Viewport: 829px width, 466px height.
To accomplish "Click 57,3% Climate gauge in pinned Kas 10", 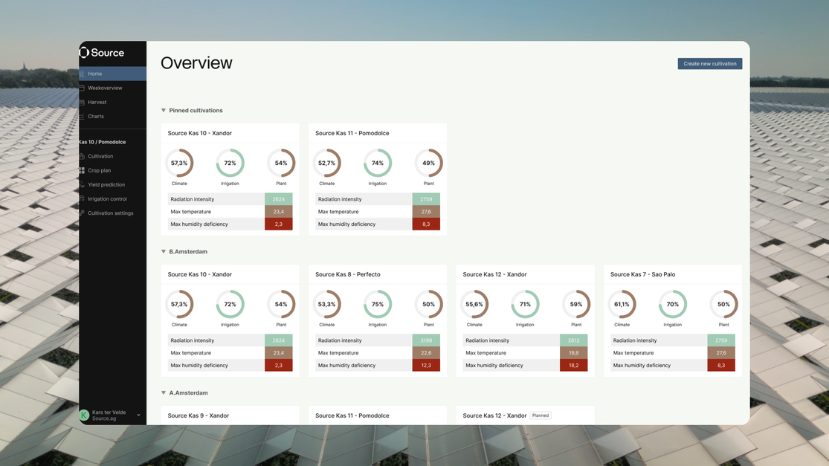I will (x=179, y=164).
